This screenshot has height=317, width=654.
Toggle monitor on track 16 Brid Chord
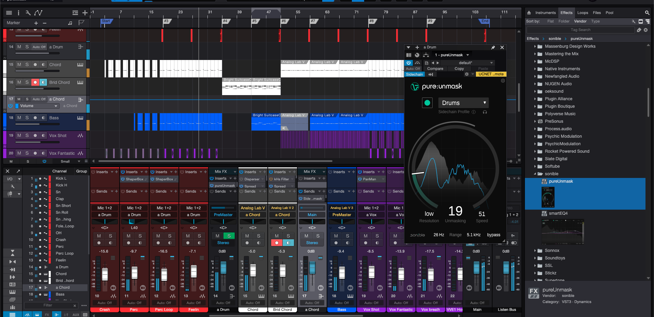(43, 82)
